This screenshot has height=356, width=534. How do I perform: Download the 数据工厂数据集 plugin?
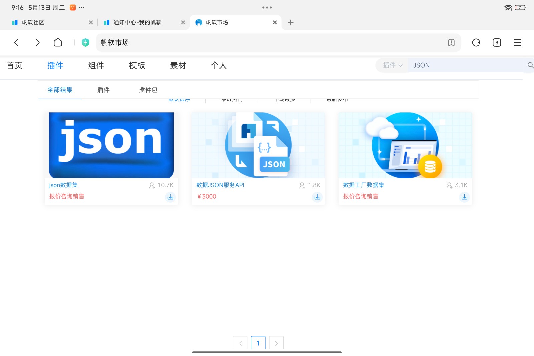tap(464, 197)
